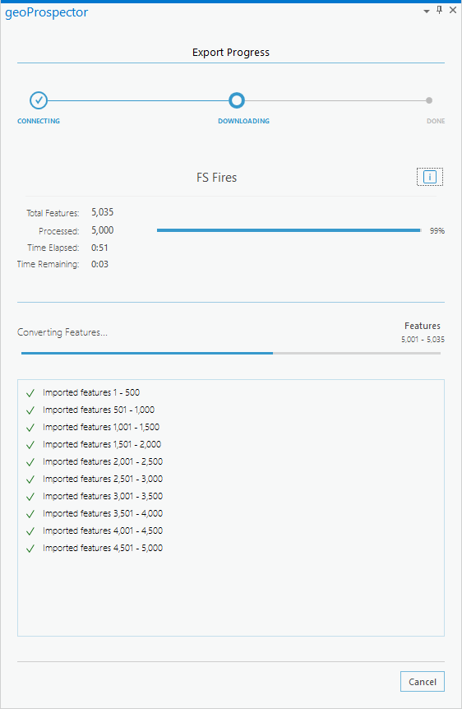Click the Converting Features progress bar
Screen dimensions: 462x709
tap(230, 353)
